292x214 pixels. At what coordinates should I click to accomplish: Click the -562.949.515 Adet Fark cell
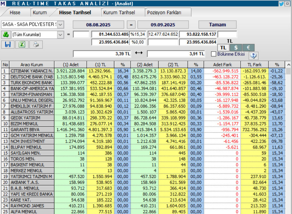(222, 71)
